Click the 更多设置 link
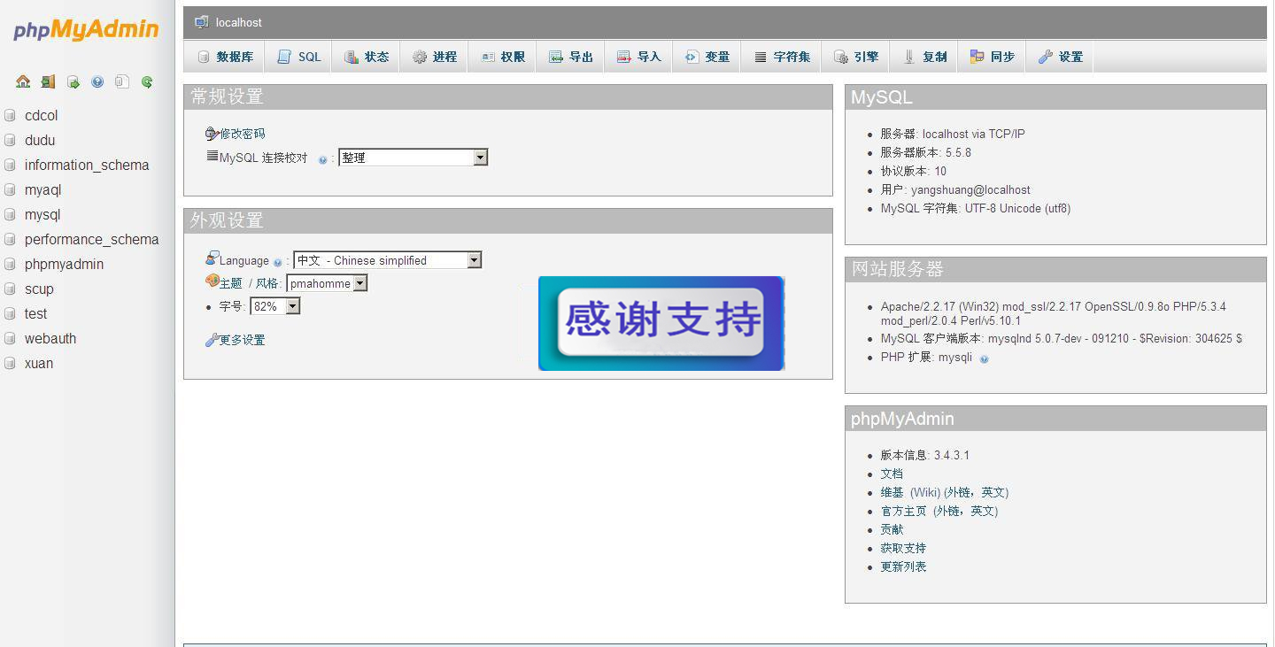The image size is (1275, 647). pyautogui.click(x=242, y=340)
